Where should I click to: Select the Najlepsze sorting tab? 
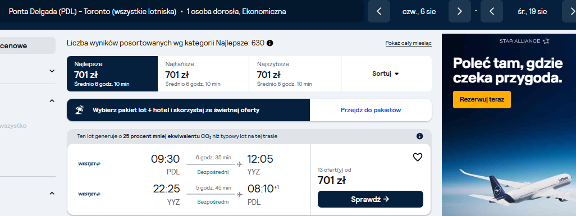112,74
